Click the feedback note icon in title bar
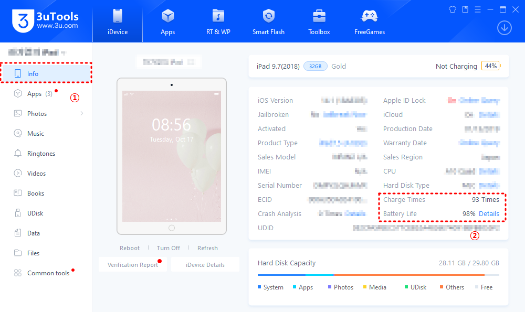The width and height of the screenshot is (525, 312). point(465,9)
